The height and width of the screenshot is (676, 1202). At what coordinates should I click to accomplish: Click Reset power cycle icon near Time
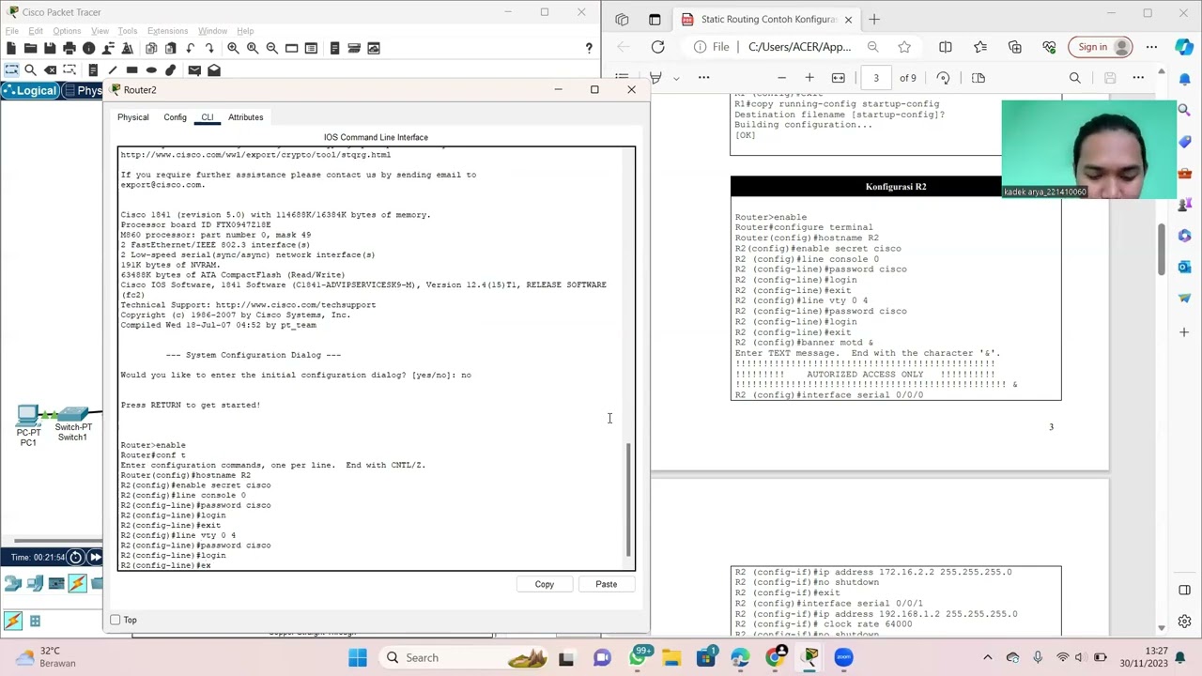(76, 557)
